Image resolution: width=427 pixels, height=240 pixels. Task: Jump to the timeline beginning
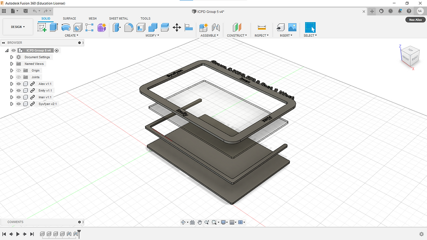click(x=4, y=234)
